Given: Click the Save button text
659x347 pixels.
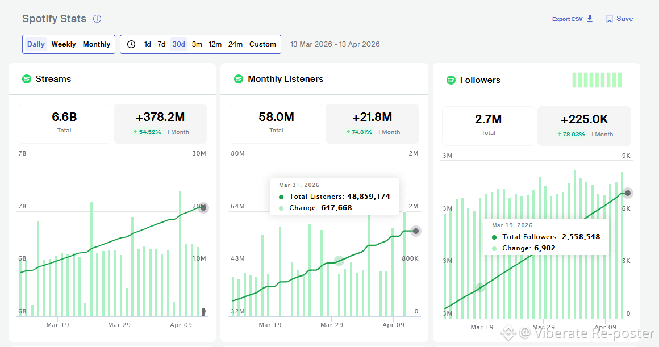Looking at the screenshot, I should (624, 19).
